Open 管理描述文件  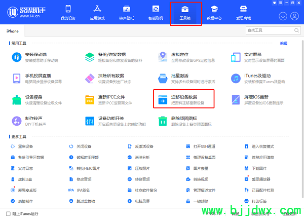[201, 190]
